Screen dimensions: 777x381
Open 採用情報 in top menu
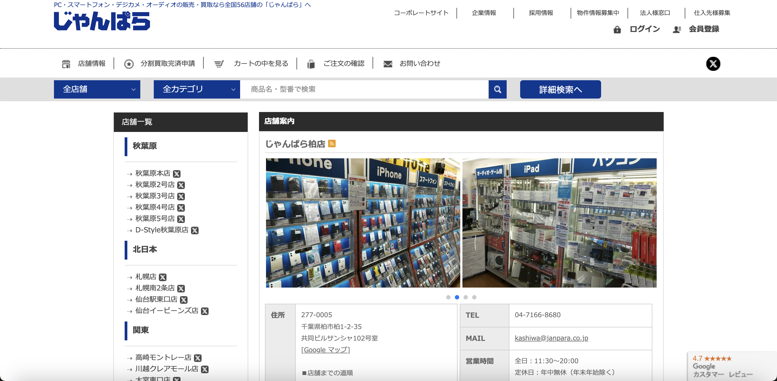[x=541, y=13]
